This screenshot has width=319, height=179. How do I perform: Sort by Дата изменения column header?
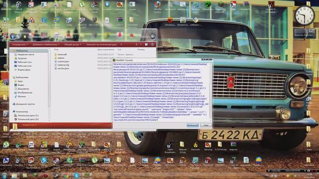pyautogui.click(x=106, y=50)
